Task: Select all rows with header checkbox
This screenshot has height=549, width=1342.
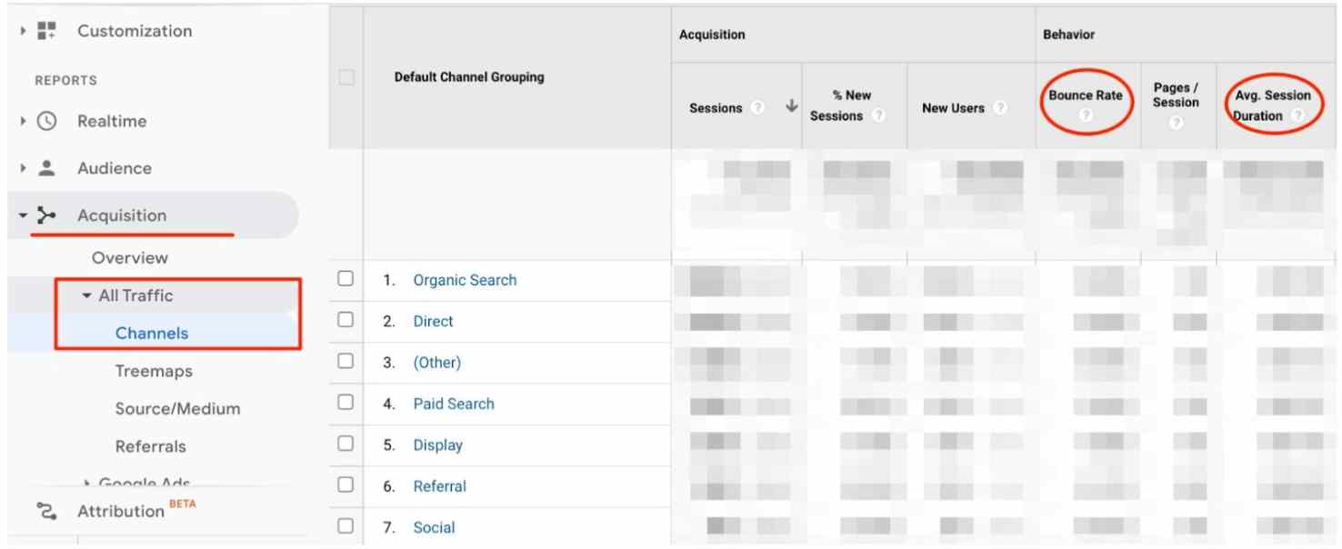Action: (346, 77)
